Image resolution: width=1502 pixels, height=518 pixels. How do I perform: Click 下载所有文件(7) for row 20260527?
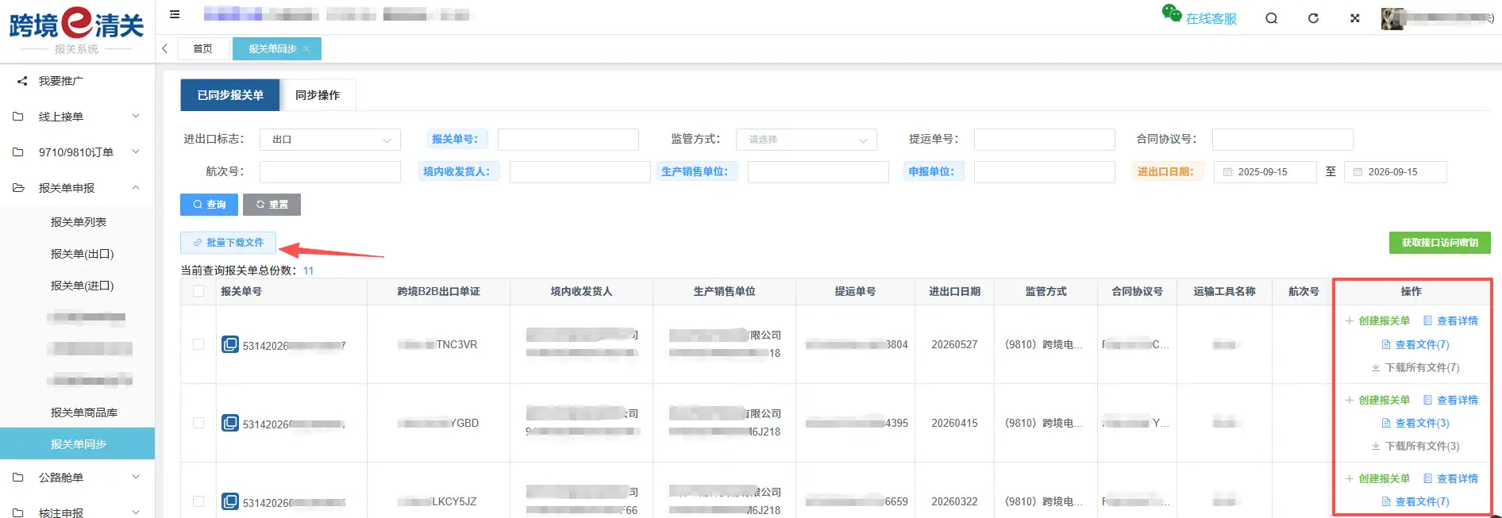click(1415, 368)
